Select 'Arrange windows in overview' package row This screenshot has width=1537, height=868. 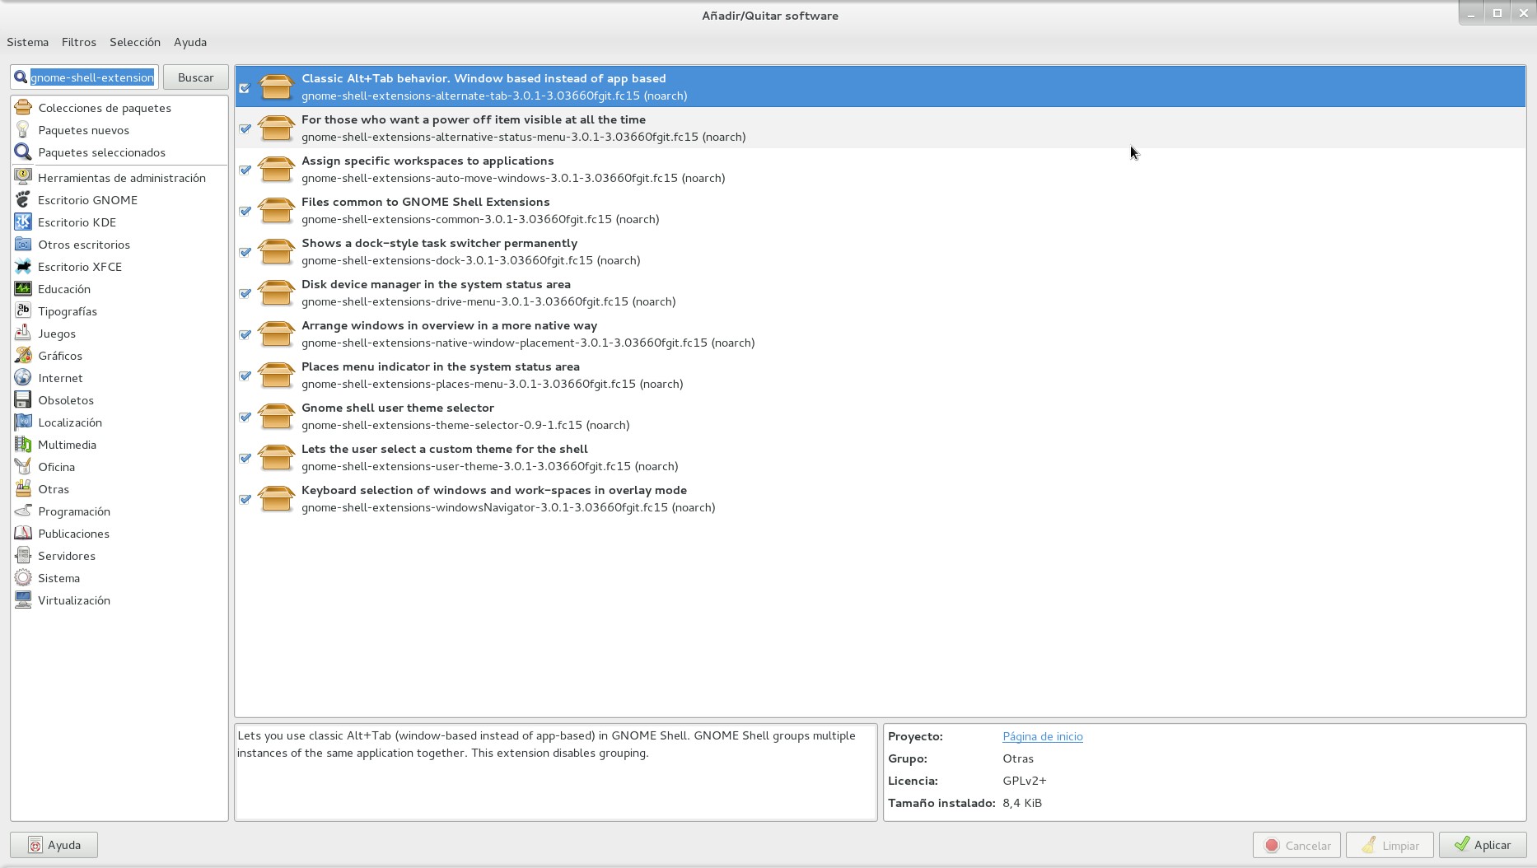point(880,334)
